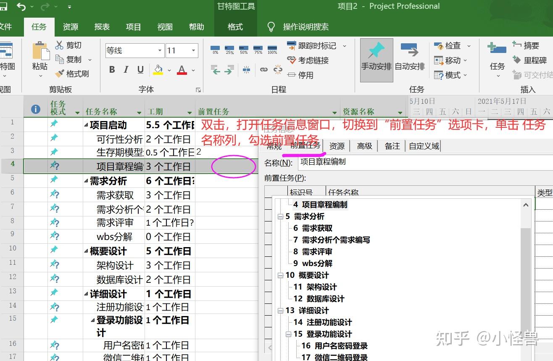This screenshot has height=361, width=553.
Task: Select 14 注册功能设计 in predecessor list
Action: coord(323,322)
